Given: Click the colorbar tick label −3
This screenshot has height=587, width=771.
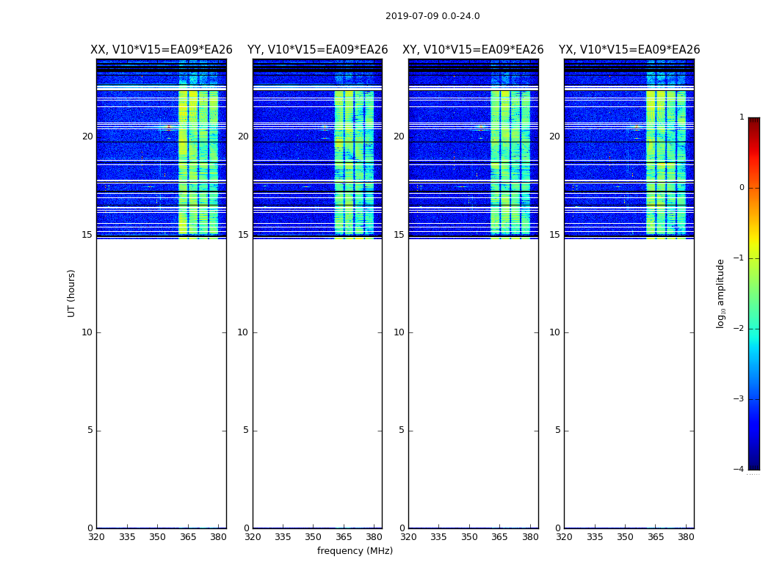Looking at the screenshot, I should click(739, 399).
